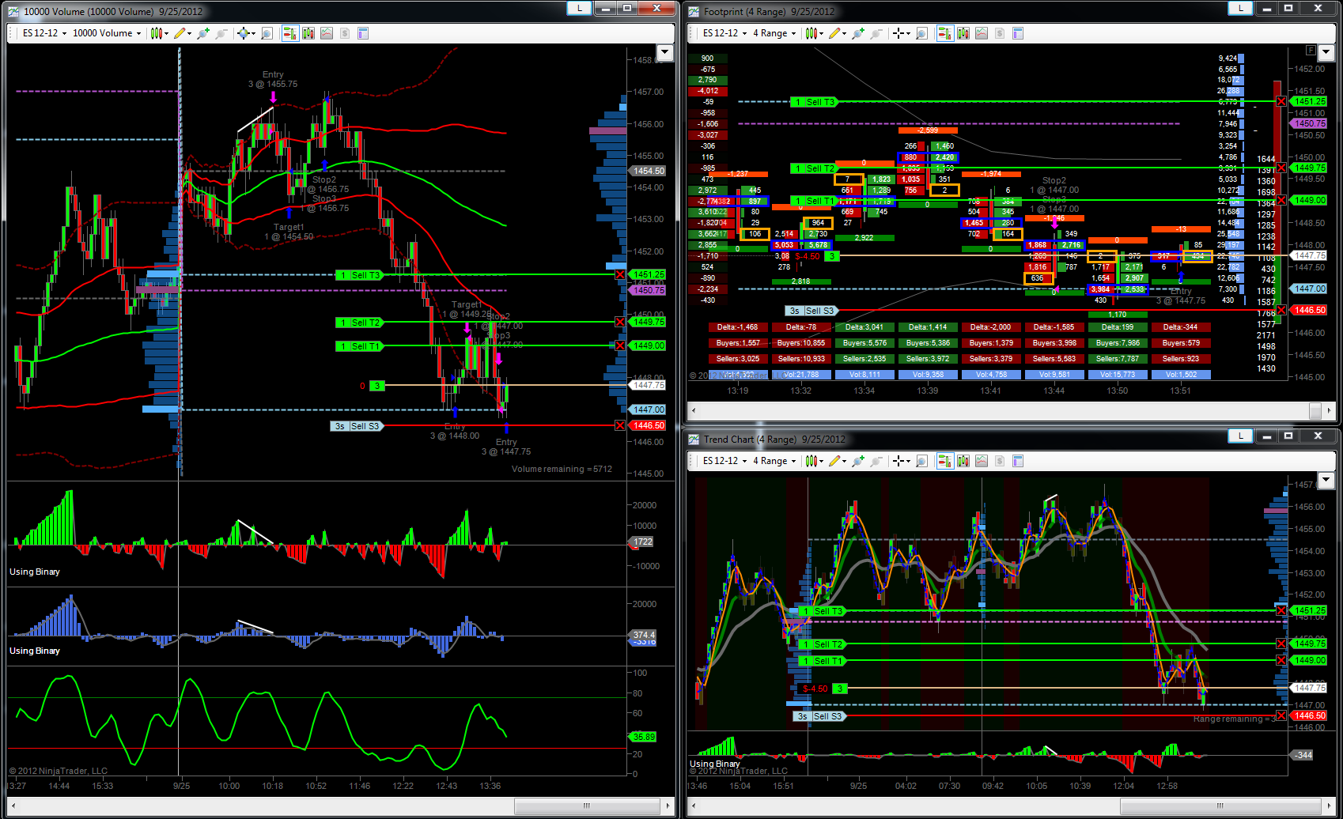Screen dimensions: 1343x819
Task: Expand panel dropdown arrow on Footprint chart
Action: [1327, 53]
